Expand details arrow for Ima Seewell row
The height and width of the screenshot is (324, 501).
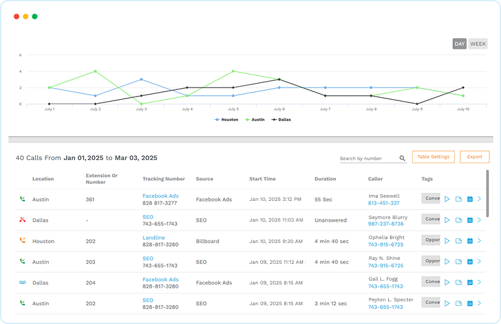(x=480, y=199)
